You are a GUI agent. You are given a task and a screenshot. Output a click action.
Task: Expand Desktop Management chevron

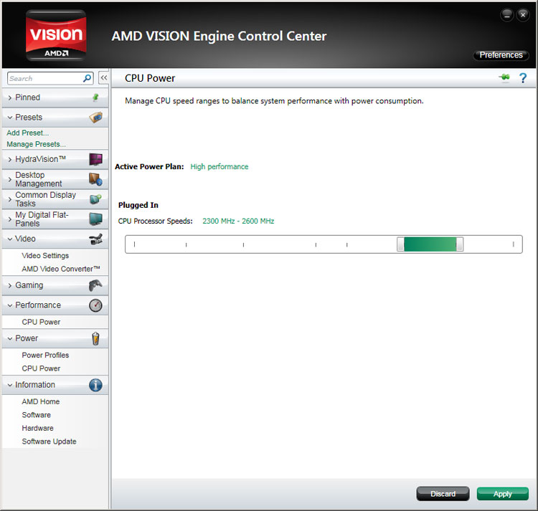(x=9, y=179)
